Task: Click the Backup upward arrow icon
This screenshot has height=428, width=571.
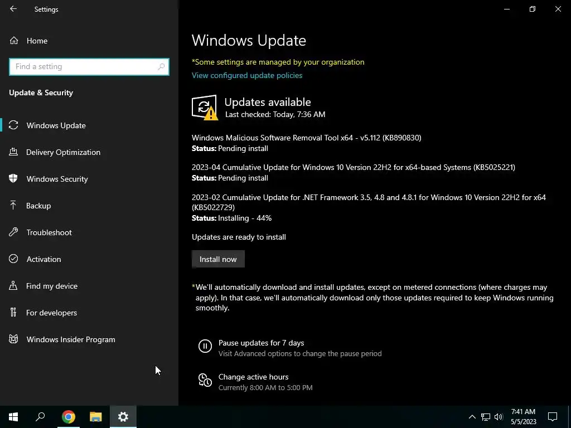Action: (x=13, y=206)
